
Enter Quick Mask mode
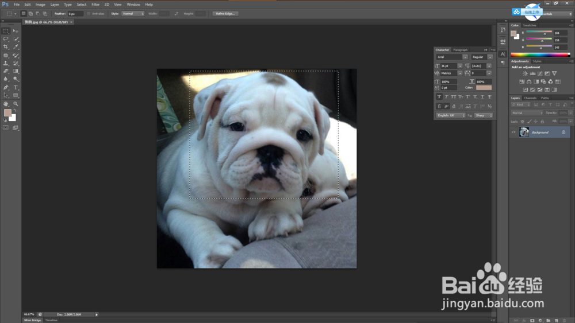(6, 128)
